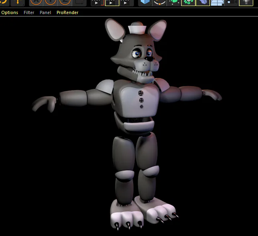Select the Move tool icon
The image size is (258, 236).
pos(18,2)
